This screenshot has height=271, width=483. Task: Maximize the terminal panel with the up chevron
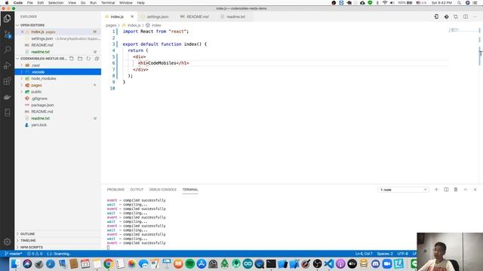tap(466, 190)
